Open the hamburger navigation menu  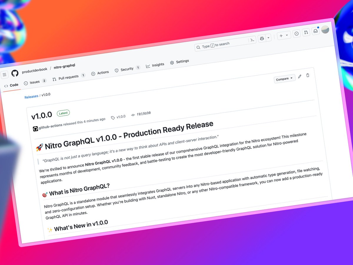coord(4,75)
